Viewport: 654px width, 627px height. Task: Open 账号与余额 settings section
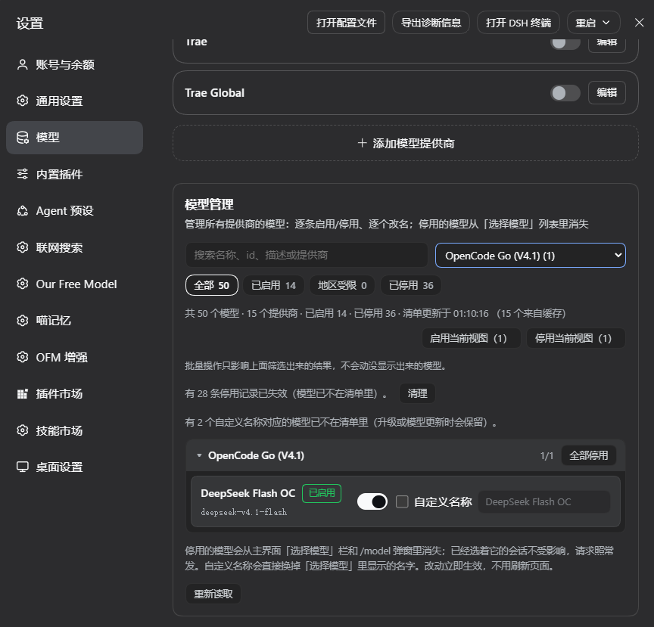pyautogui.click(x=74, y=64)
